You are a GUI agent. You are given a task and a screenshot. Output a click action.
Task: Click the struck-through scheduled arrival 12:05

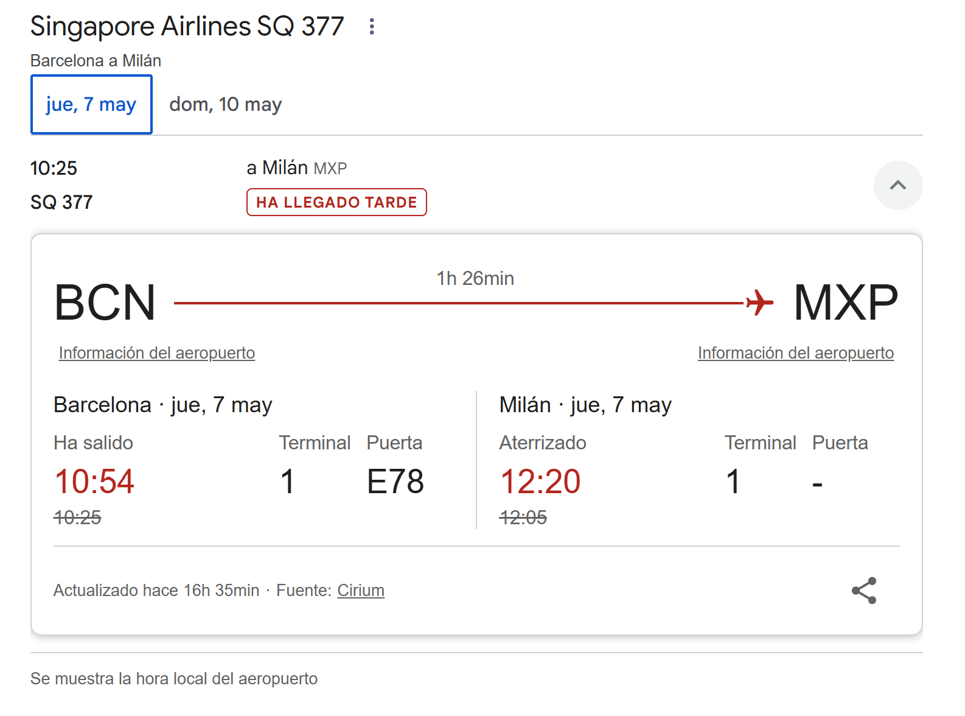[523, 518]
